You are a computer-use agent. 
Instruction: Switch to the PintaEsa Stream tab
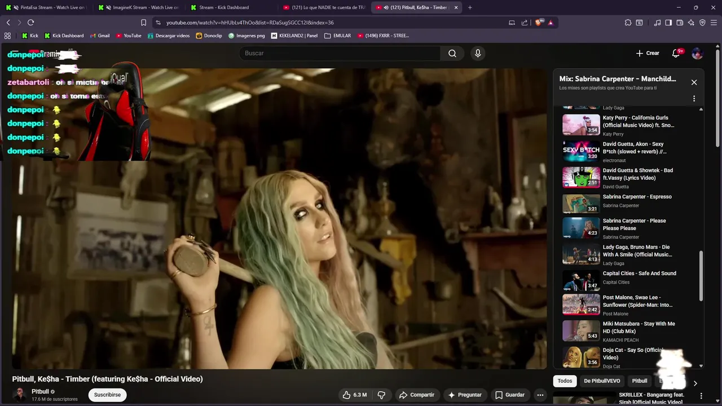[x=46, y=7]
